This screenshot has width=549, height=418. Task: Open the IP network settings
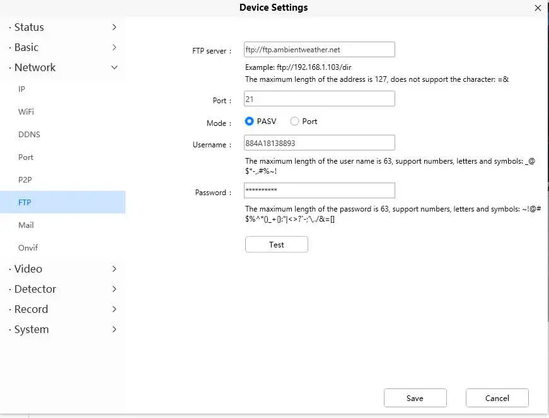click(22, 89)
